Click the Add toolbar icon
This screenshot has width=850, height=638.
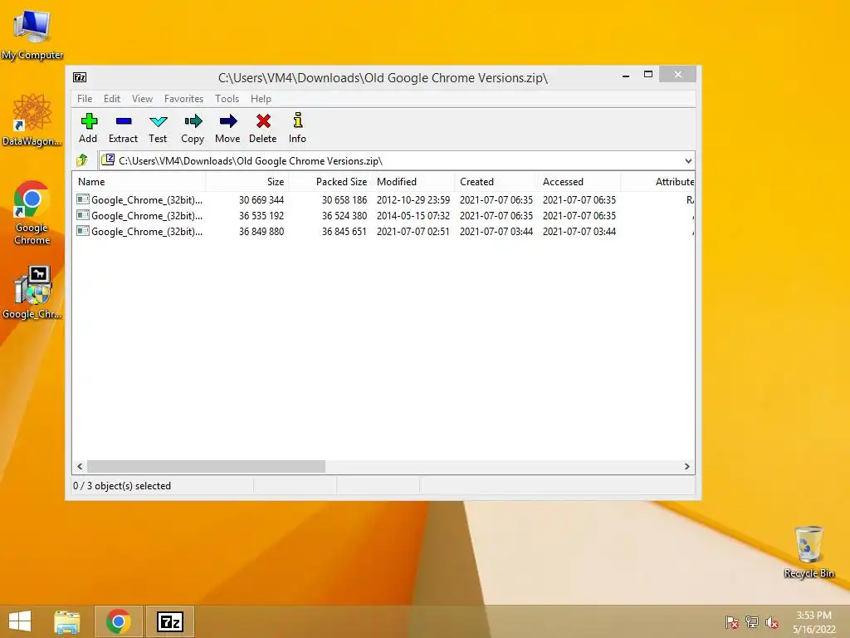(88, 121)
